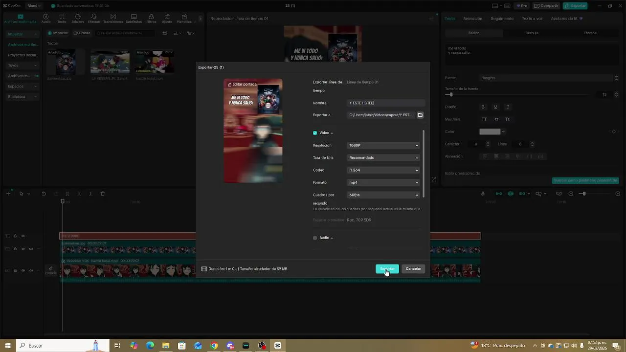Toggle the Audio export checkbox
Screen dimensions: 626x352
pyautogui.click(x=315, y=238)
